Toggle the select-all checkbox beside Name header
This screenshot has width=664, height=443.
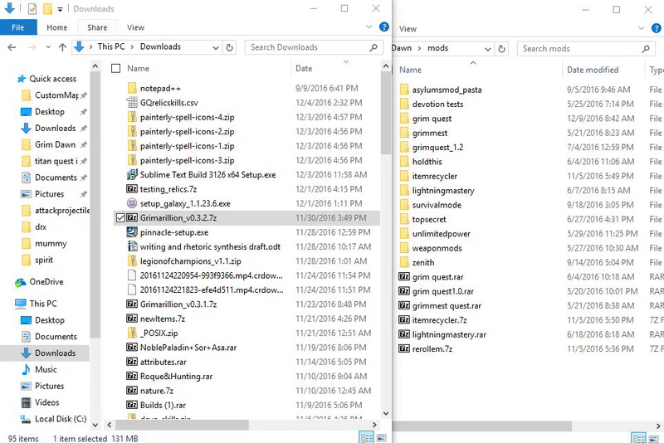coord(115,68)
